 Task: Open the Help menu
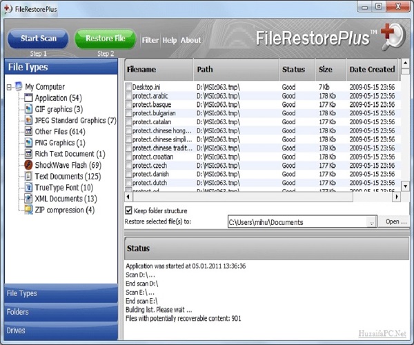[x=170, y=40]
